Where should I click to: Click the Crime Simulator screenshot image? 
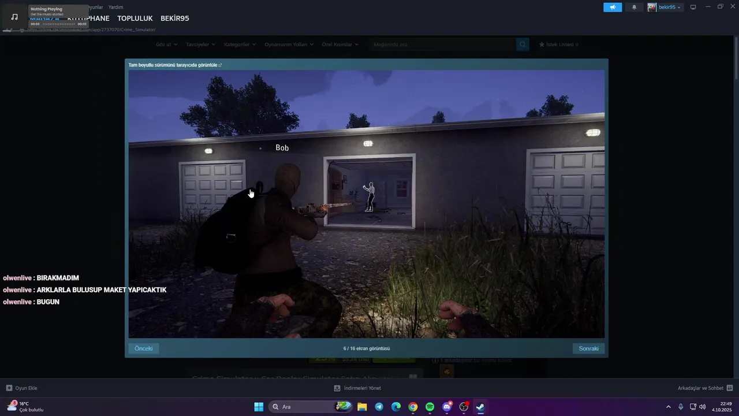coord(367,204)
